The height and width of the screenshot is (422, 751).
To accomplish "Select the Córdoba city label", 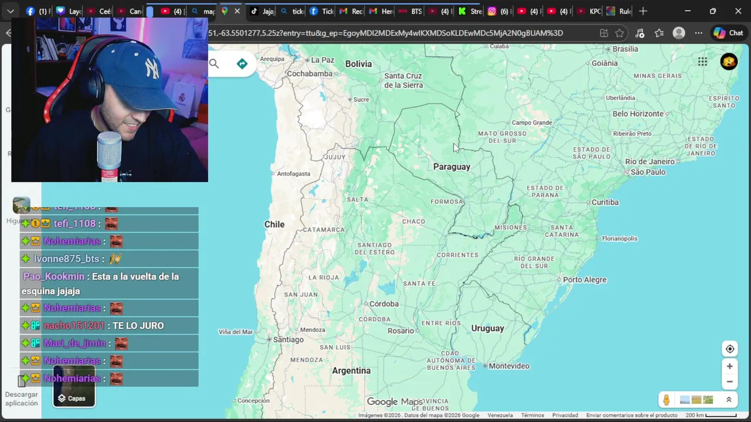I will (x=384, y=304).
